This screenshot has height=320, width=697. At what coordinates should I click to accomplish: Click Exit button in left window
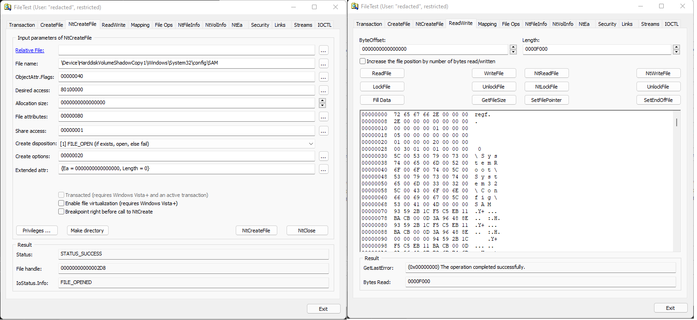[x=324, y=309]
